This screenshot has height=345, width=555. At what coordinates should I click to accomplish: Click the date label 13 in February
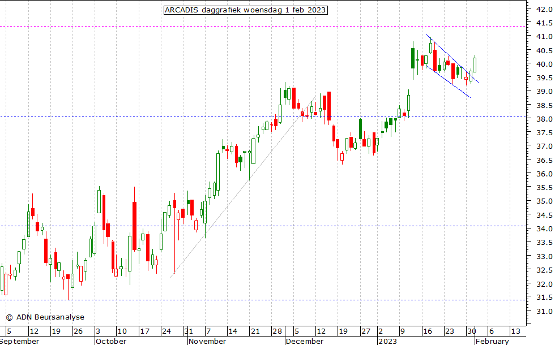point(516,331)
